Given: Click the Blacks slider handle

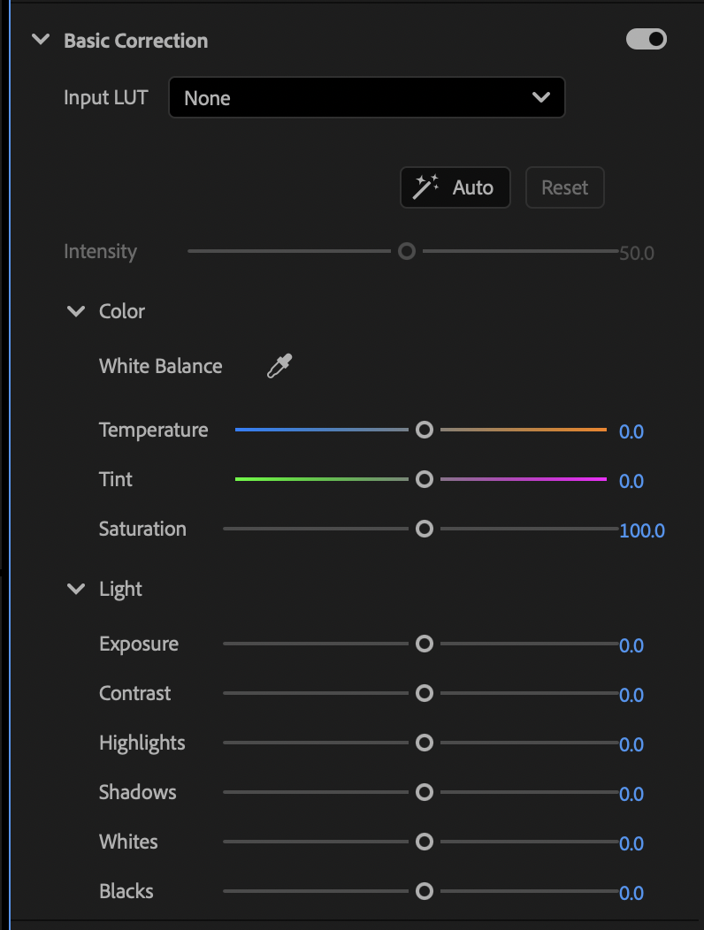Looking at the screenshot, I should pos(425,891).
